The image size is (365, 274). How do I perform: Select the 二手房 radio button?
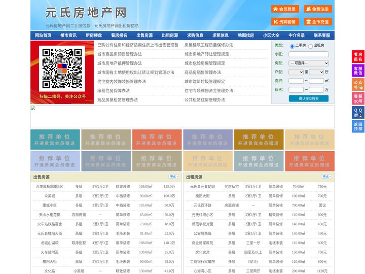[292, 46]
